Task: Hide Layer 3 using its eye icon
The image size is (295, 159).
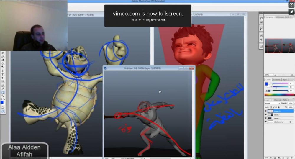Action: tap(266, 111)
